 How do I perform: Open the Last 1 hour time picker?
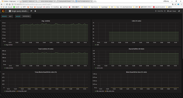coord(172,11)
